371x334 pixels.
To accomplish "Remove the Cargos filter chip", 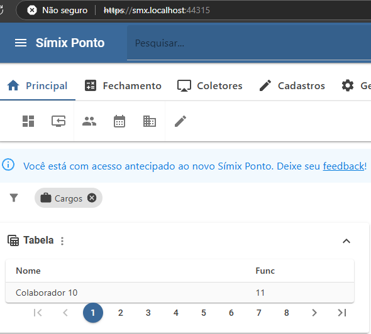I will (92, 198).
